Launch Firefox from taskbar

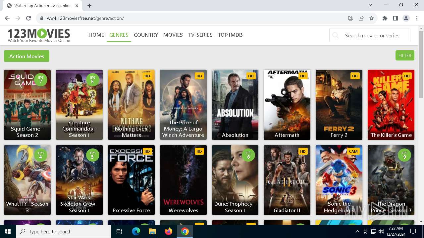tap(169, 231)
